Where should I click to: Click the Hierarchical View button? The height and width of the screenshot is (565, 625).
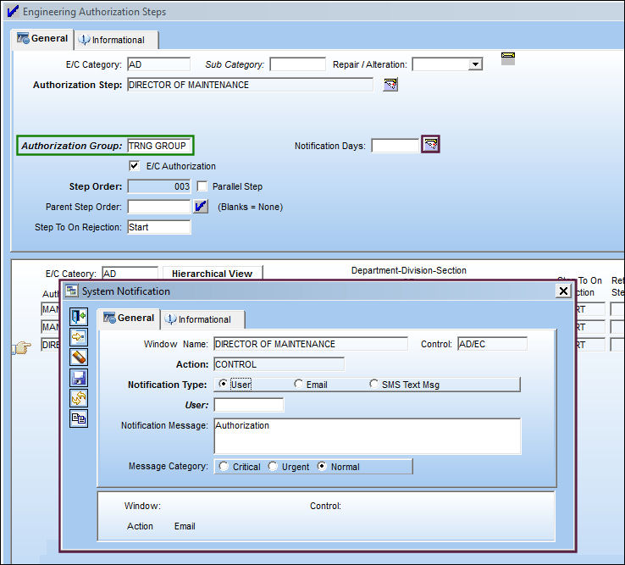coord(213,274)
